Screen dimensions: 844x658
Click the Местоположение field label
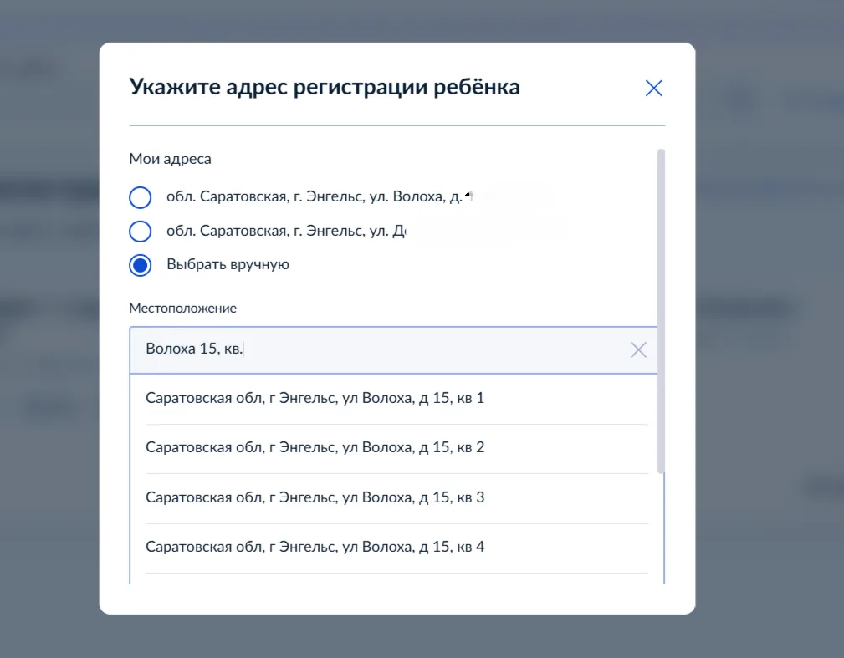pyautogui.click(x=182, y=309)
